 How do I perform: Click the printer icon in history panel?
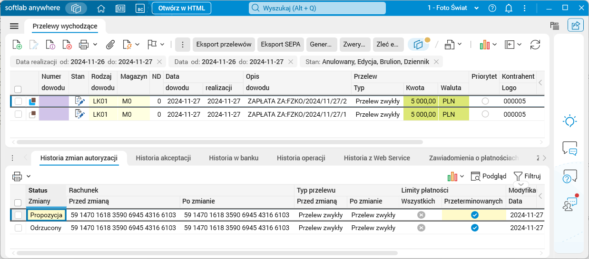point(17,176)
